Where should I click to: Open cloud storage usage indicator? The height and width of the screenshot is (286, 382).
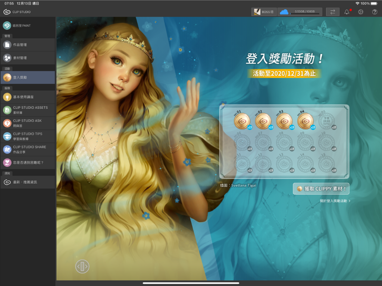(x=300, y=12)
